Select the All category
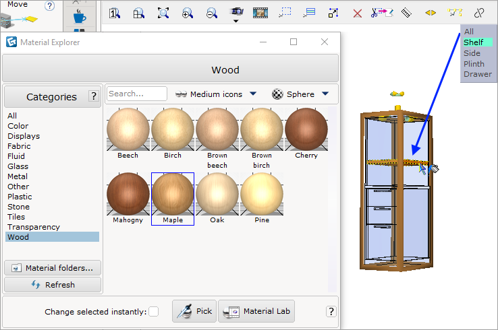498x330 pixels. click(x=12, y=116)
